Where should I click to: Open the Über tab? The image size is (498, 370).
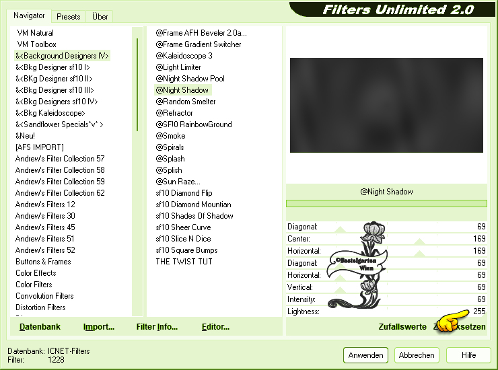100,17
